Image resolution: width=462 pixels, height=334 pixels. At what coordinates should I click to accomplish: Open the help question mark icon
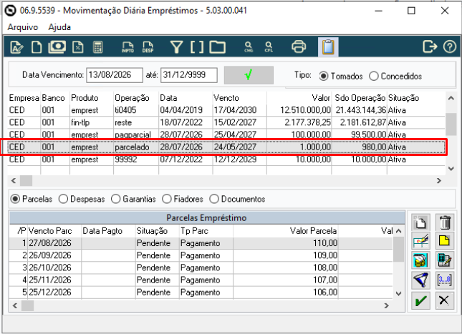click(x=450, y=46)
